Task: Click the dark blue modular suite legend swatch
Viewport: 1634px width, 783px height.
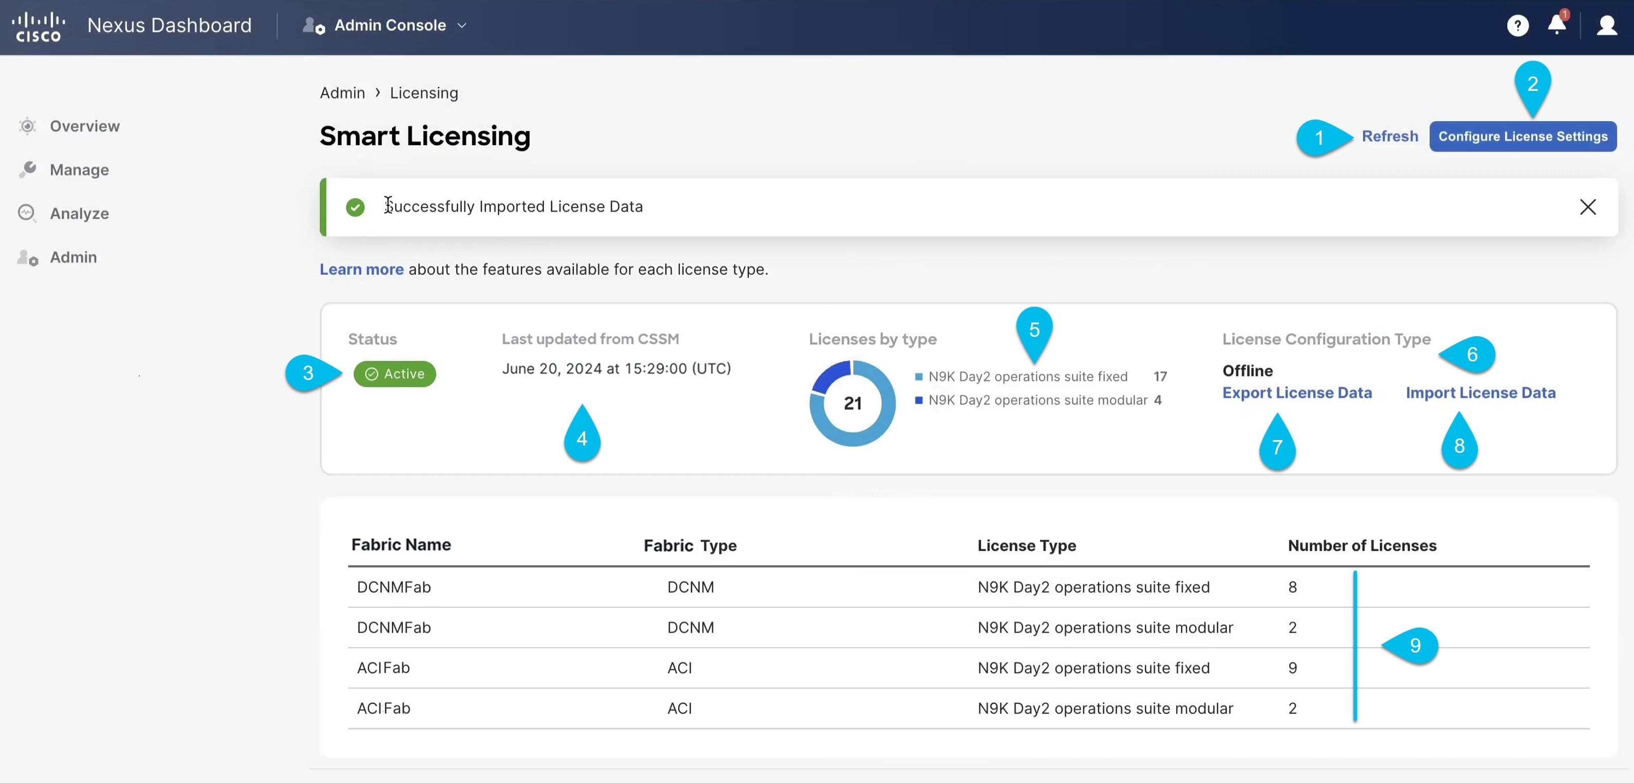Action: click(x=919, y=400)
